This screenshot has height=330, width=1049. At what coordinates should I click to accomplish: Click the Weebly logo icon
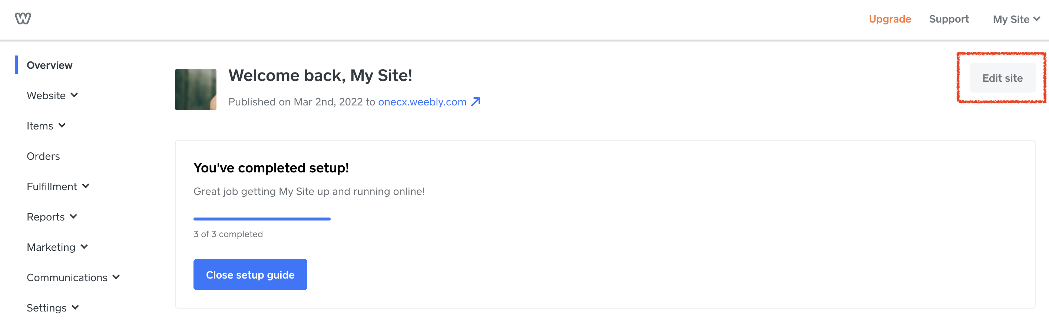pos(23,19)
